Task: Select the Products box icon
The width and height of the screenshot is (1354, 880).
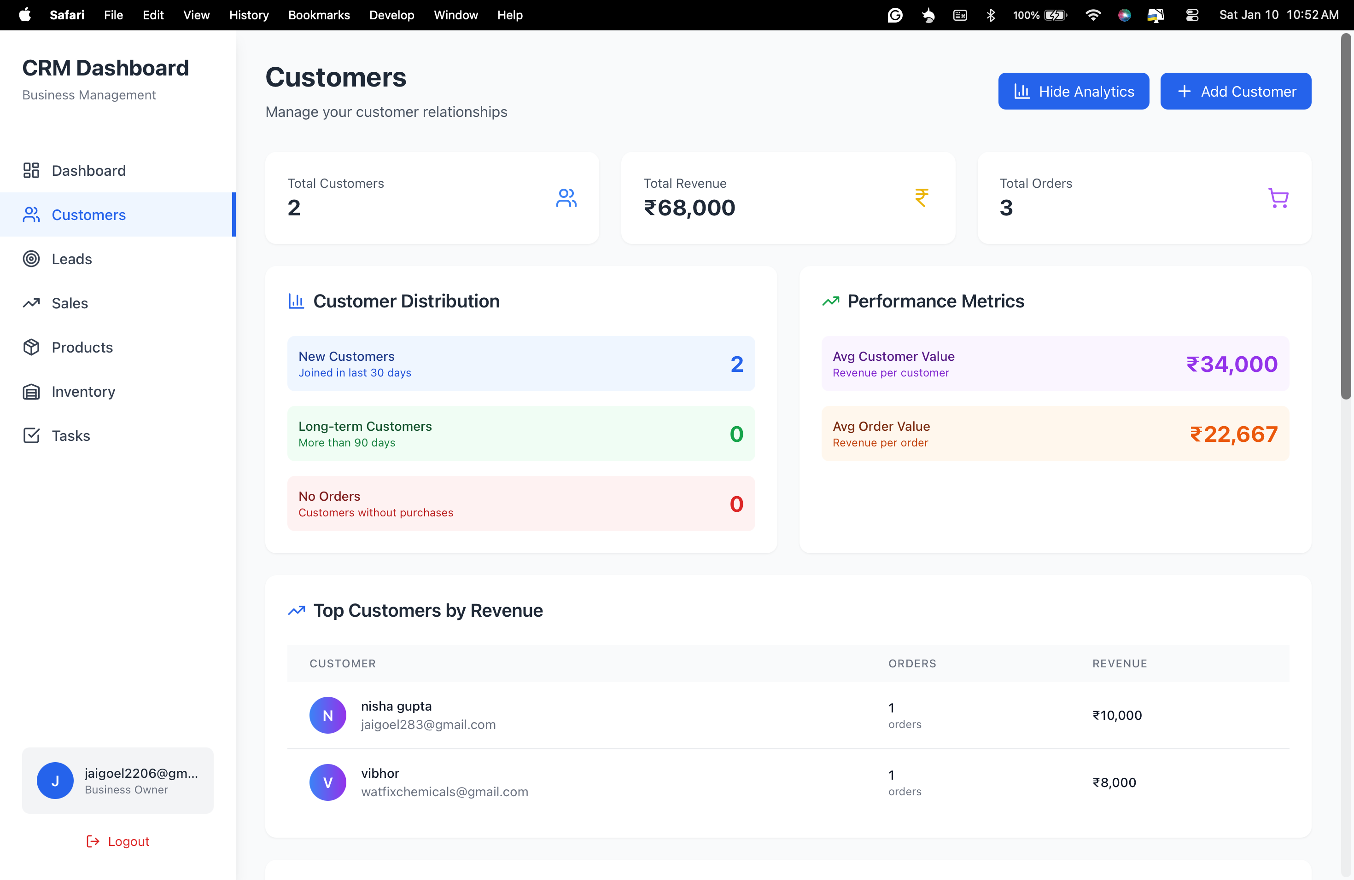Action: 31,347
